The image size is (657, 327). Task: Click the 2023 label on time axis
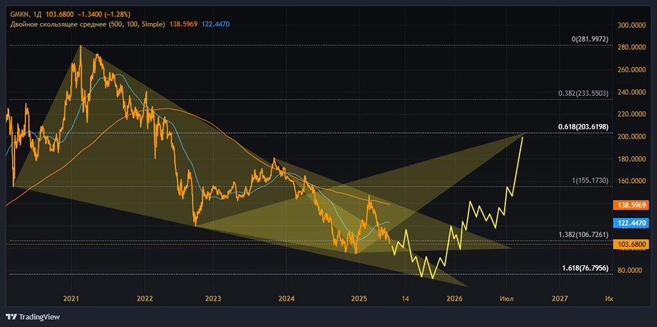[213, 299]
